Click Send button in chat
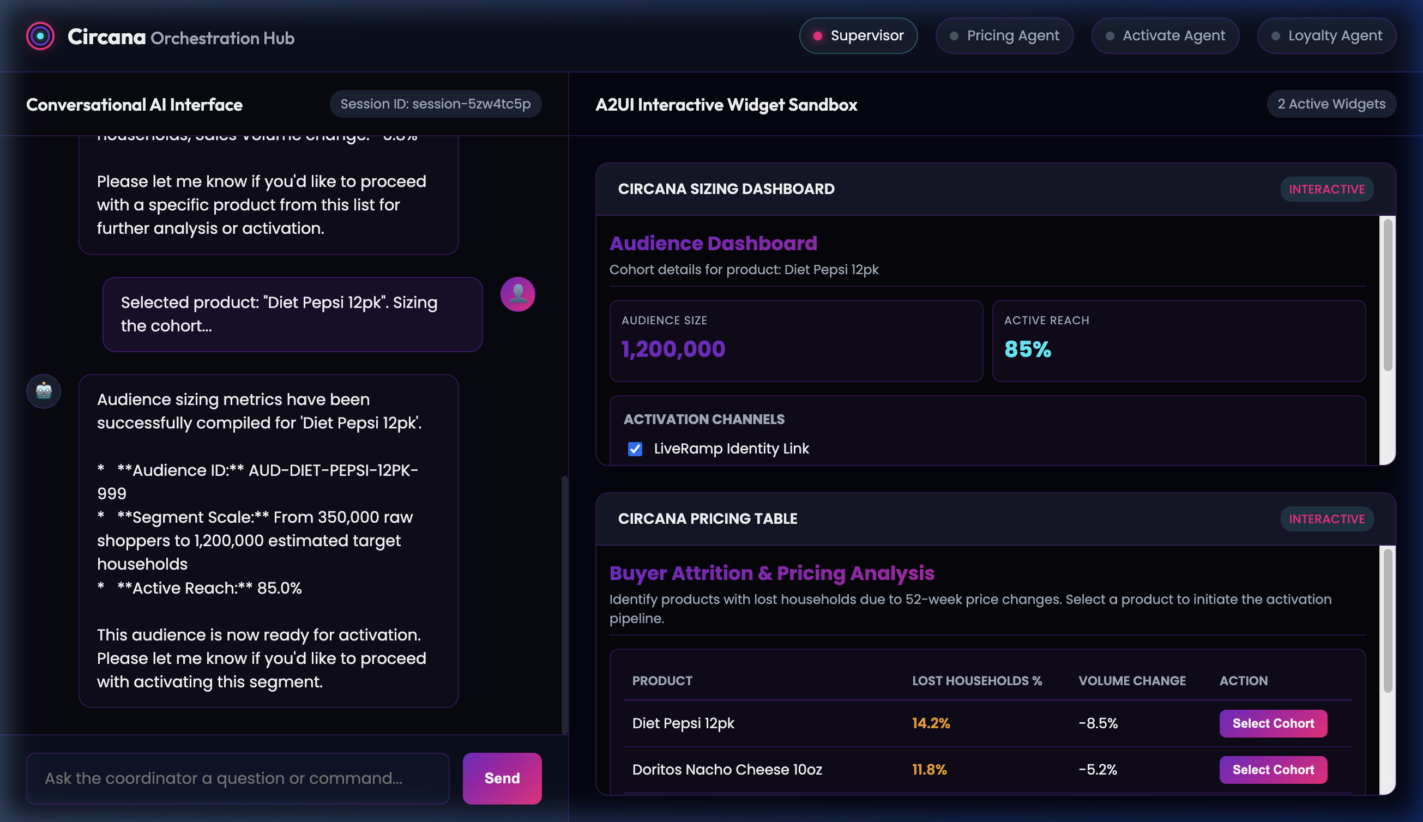Image resolution: width=1423 pixels, height=822 pixels. point(502,778)
